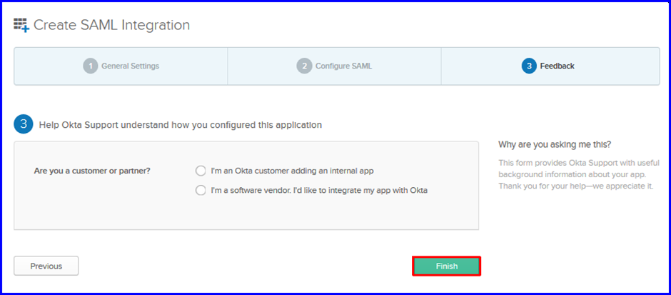Click the app grid plus icon
671x295 pixels.
pos(21,25)
